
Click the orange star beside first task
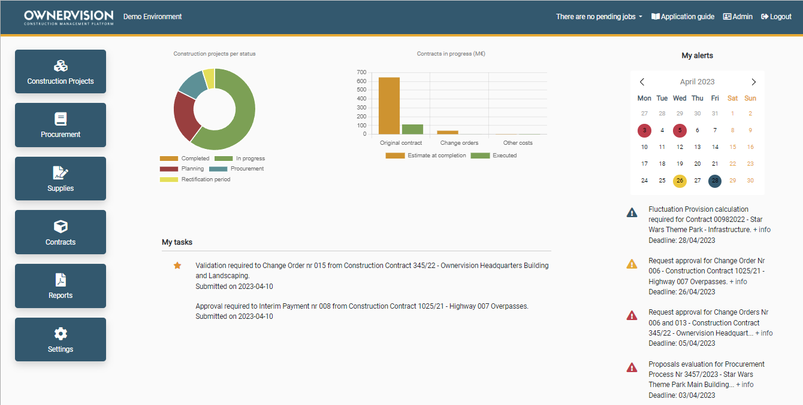click(x=177, y=266)
